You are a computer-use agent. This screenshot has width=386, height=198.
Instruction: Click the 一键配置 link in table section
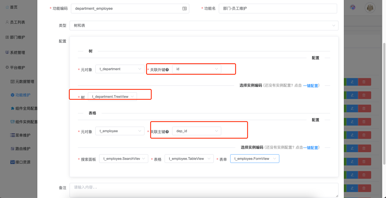click(310, 148)
